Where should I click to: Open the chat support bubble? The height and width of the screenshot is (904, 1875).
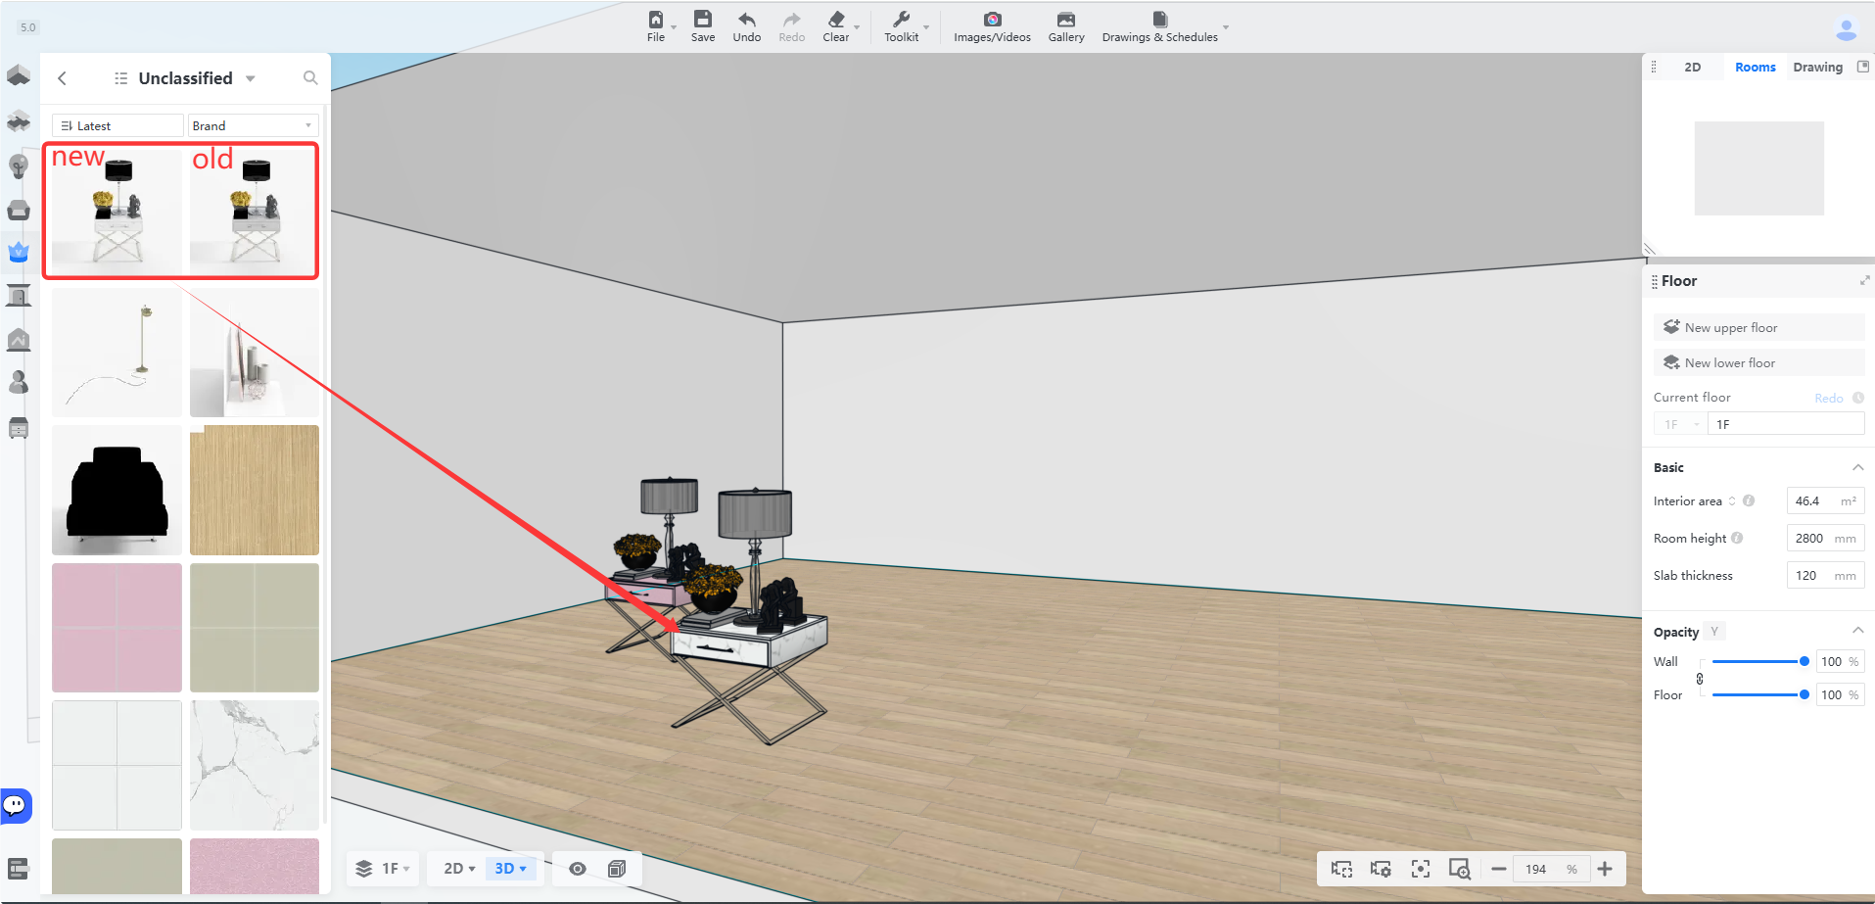(16, 806)
